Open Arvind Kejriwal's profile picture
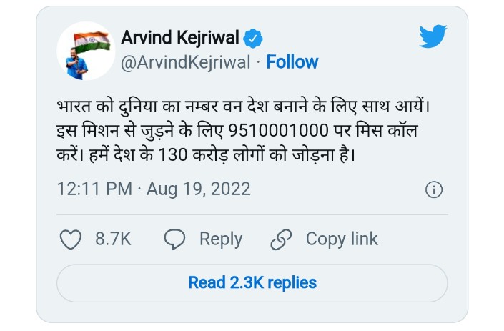Image resolution: width=504 pixels, height=331 pixels. point(86,51)
